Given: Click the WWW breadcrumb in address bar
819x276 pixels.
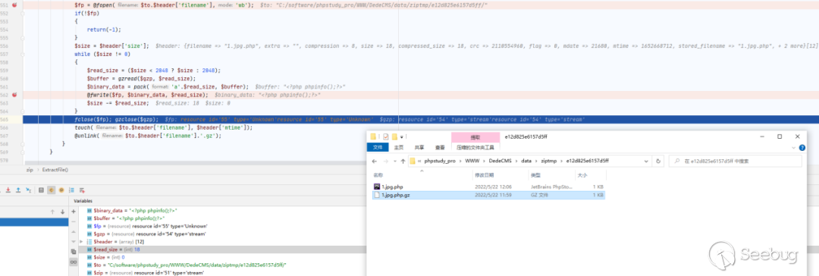Looking at the screenshot, I should tap(472, 161).
